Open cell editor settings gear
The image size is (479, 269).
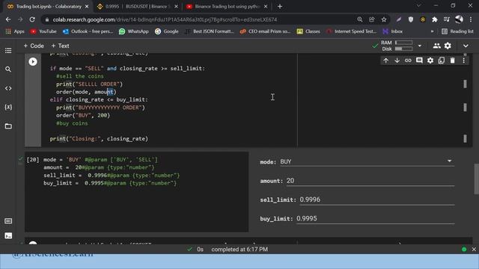pos(430,61)
